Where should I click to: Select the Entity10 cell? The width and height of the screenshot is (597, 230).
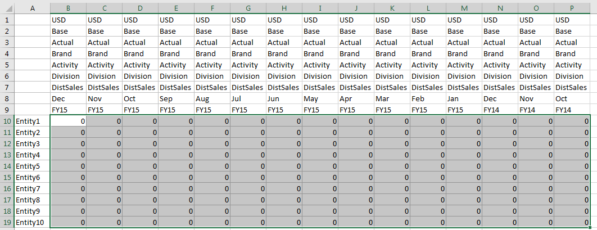click(32, 223)
